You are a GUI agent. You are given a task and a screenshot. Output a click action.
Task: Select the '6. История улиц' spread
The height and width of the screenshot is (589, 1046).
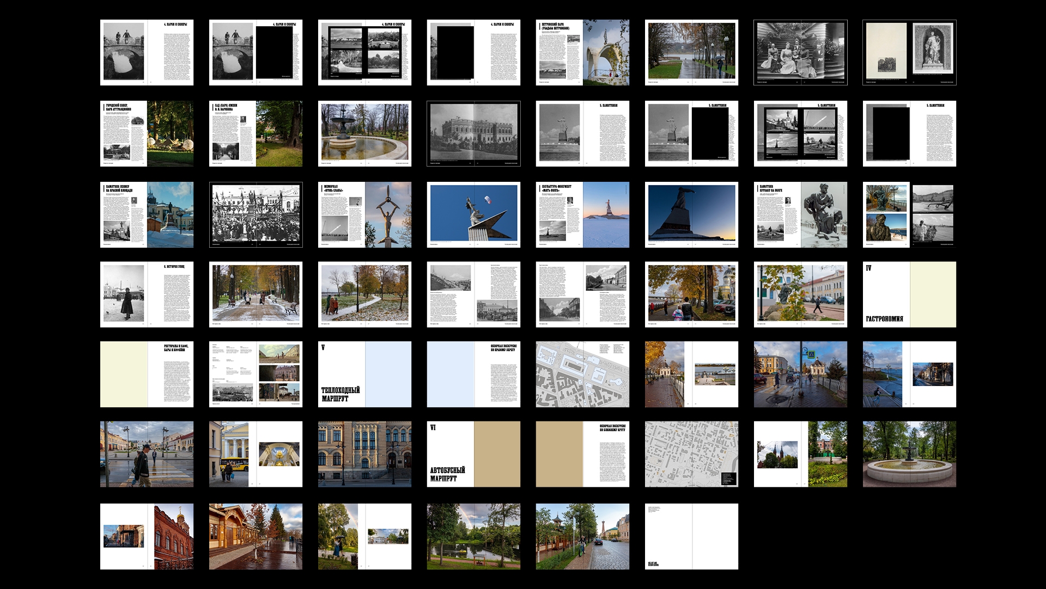pos(147,294)
